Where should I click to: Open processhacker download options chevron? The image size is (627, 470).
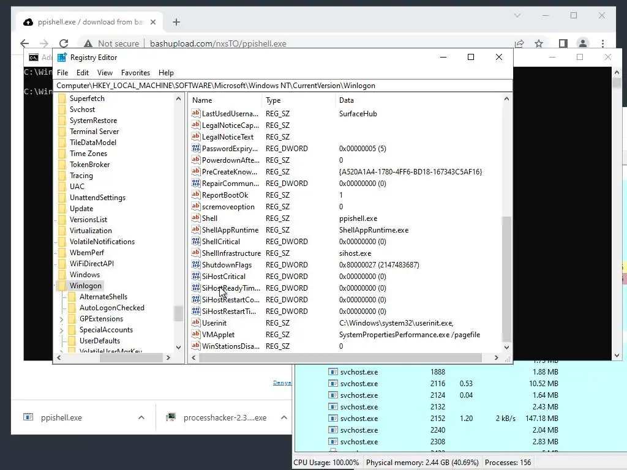coord(284,417)
